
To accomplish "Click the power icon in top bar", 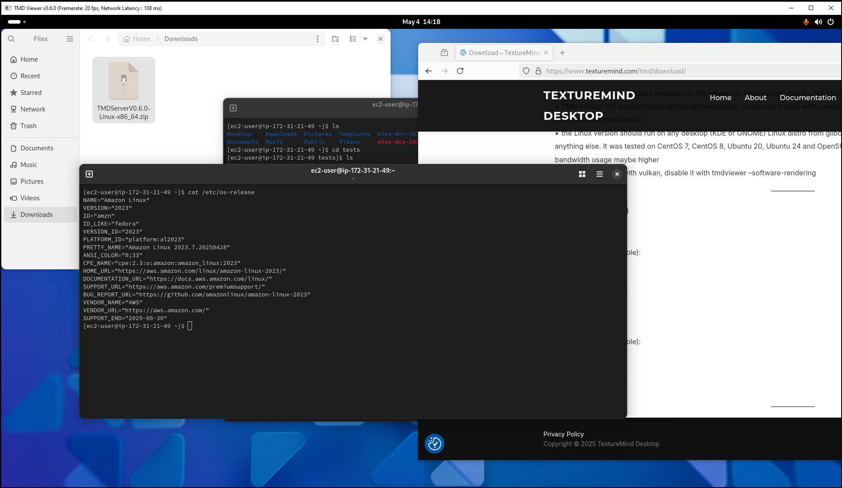I will click(x=831, y=22).
